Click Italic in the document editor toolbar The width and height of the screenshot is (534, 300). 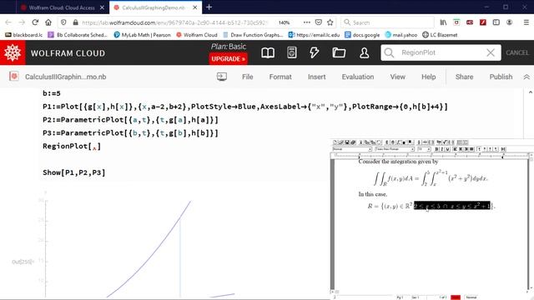(442, 149)
